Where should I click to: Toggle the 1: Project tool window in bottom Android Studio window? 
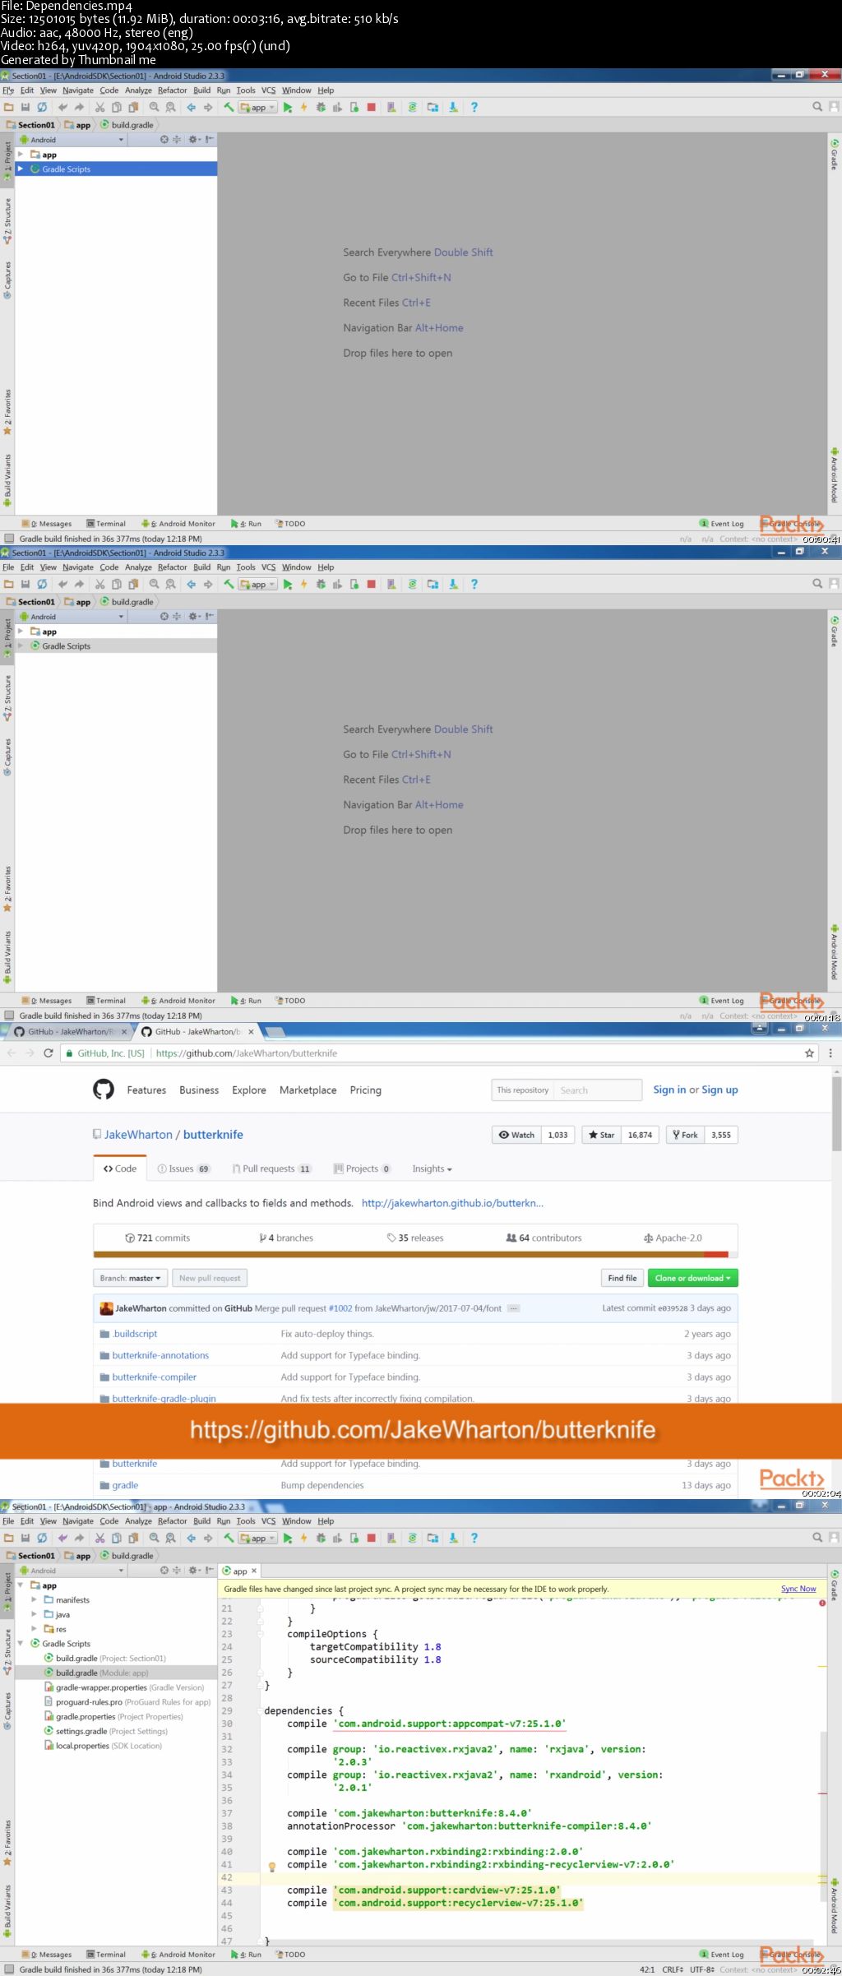pyautogui.click(x=7, y=1590)
